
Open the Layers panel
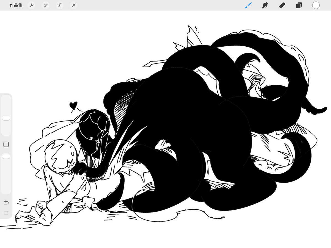299,5
